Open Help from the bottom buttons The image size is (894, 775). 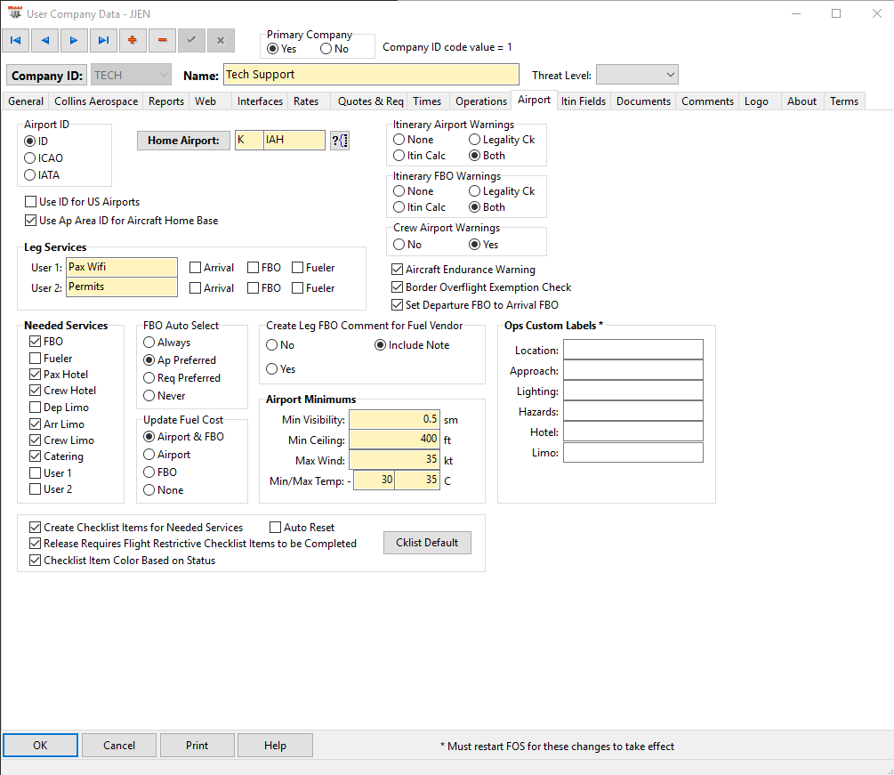275,746
